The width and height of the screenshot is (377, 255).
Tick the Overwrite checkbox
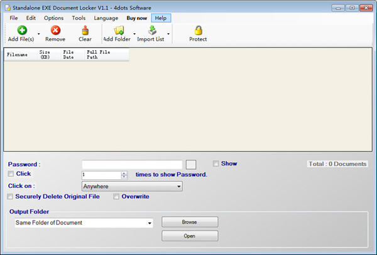pos(116,197)
